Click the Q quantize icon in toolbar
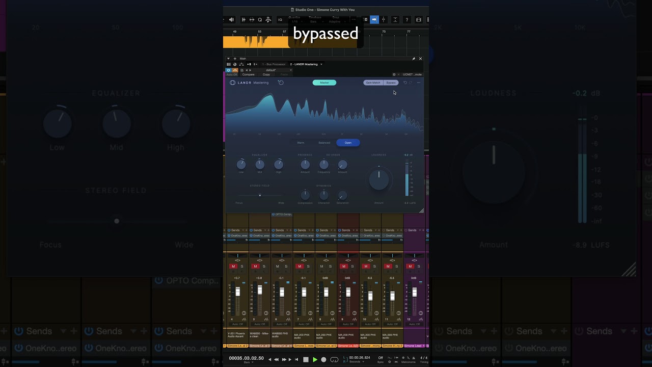 coord(260,20)
